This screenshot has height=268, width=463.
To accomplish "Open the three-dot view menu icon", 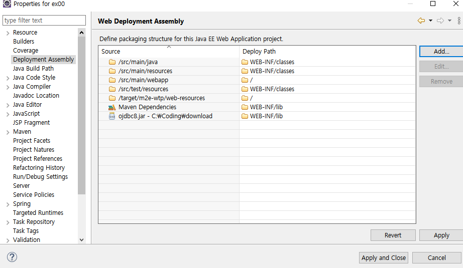I will pos(459,21).
